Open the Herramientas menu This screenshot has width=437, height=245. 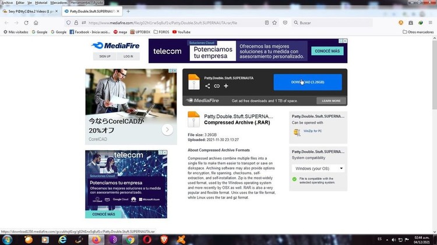[x=80, y=2]
